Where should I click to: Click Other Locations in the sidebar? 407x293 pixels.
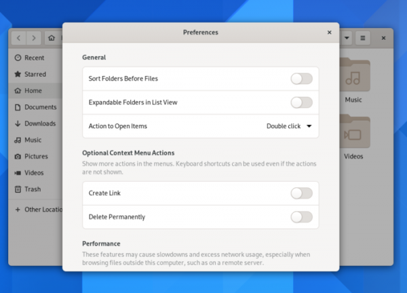[x=42, y=210]
